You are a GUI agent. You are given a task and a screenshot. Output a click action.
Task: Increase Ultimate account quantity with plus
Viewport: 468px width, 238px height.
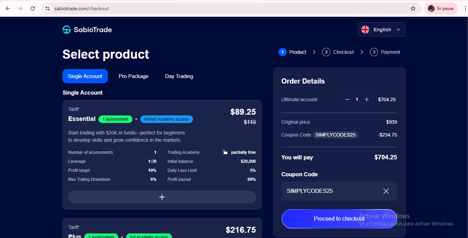click(x=367, y=100)
